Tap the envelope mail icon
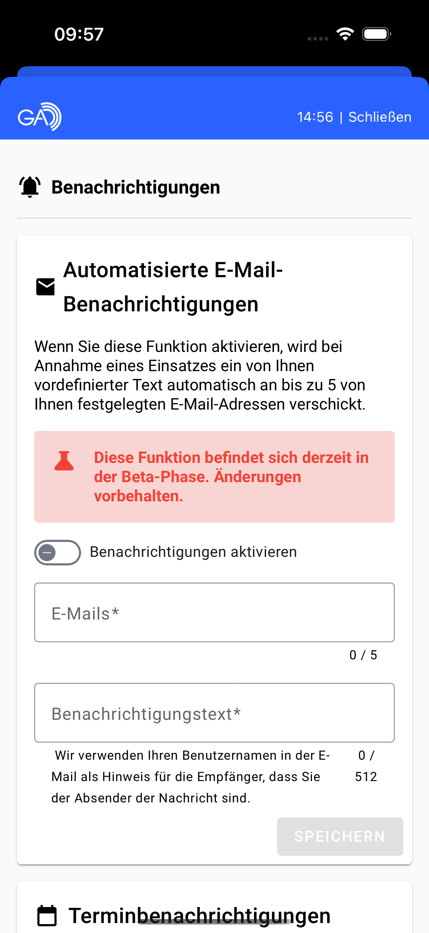The width and height of the screenshot is (429, 933). [45, 287]
